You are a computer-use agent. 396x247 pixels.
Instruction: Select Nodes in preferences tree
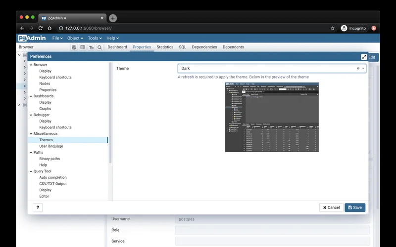45,83
